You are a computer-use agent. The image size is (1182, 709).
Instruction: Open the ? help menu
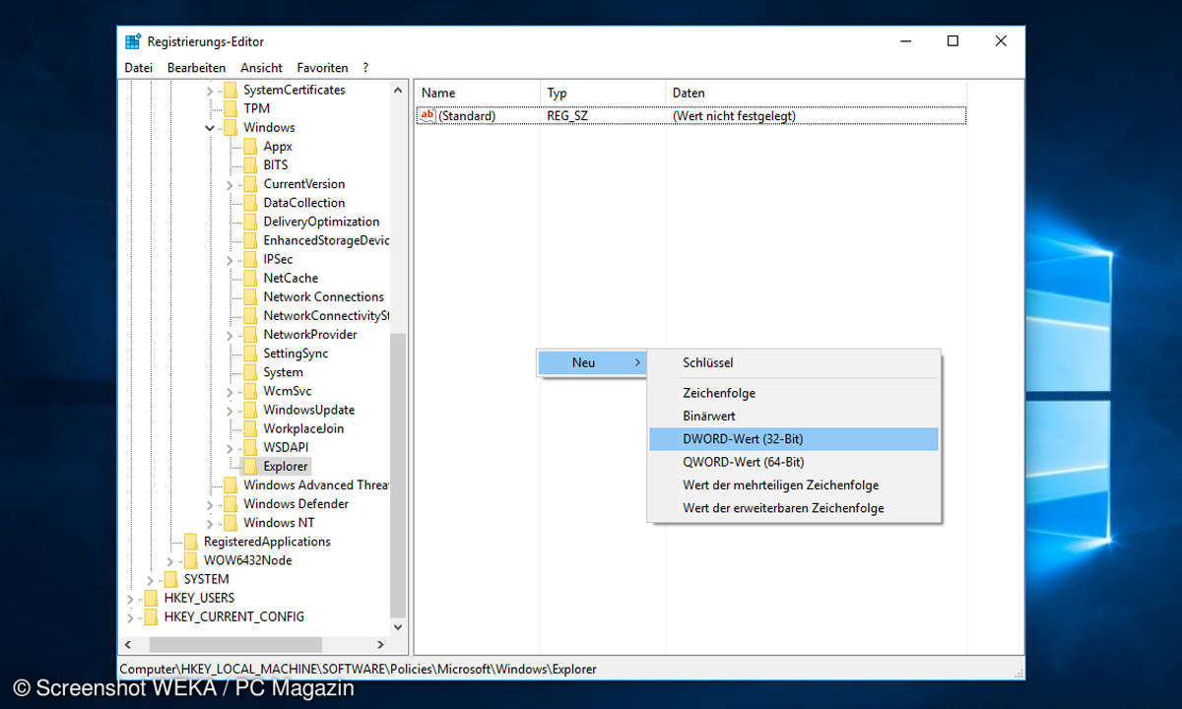click(365, 68)
